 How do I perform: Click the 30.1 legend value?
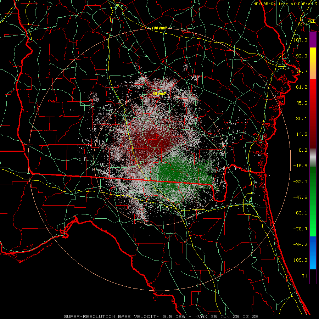point(302,119)
